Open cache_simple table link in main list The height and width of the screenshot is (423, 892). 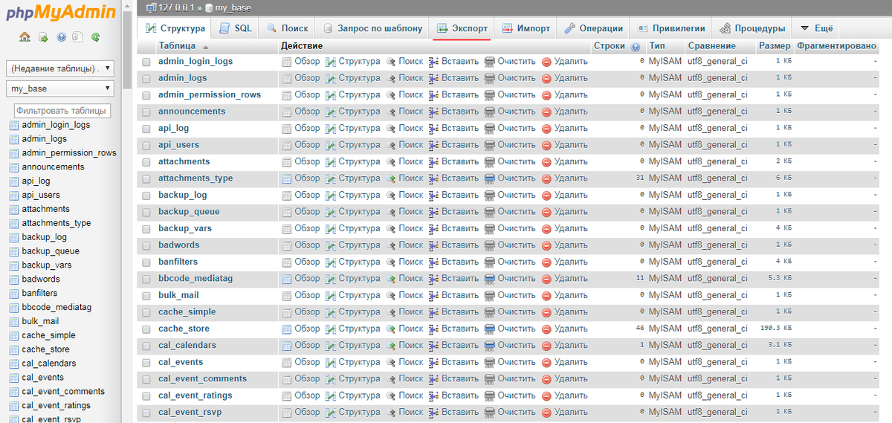tap(187, 312)
